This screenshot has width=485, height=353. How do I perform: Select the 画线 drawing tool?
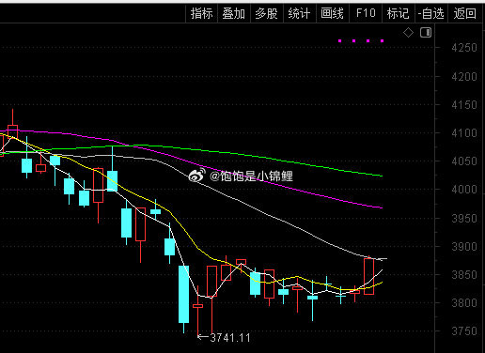click(x=333, y=14)
